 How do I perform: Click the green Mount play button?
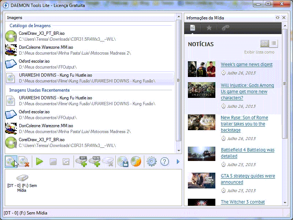[40, 161]
